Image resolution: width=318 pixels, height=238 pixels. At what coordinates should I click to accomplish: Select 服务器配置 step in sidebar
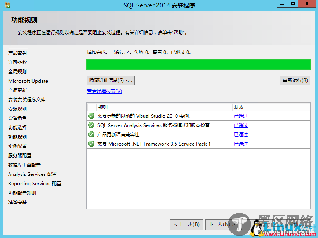pyautogui.click(x=20, y=155)
